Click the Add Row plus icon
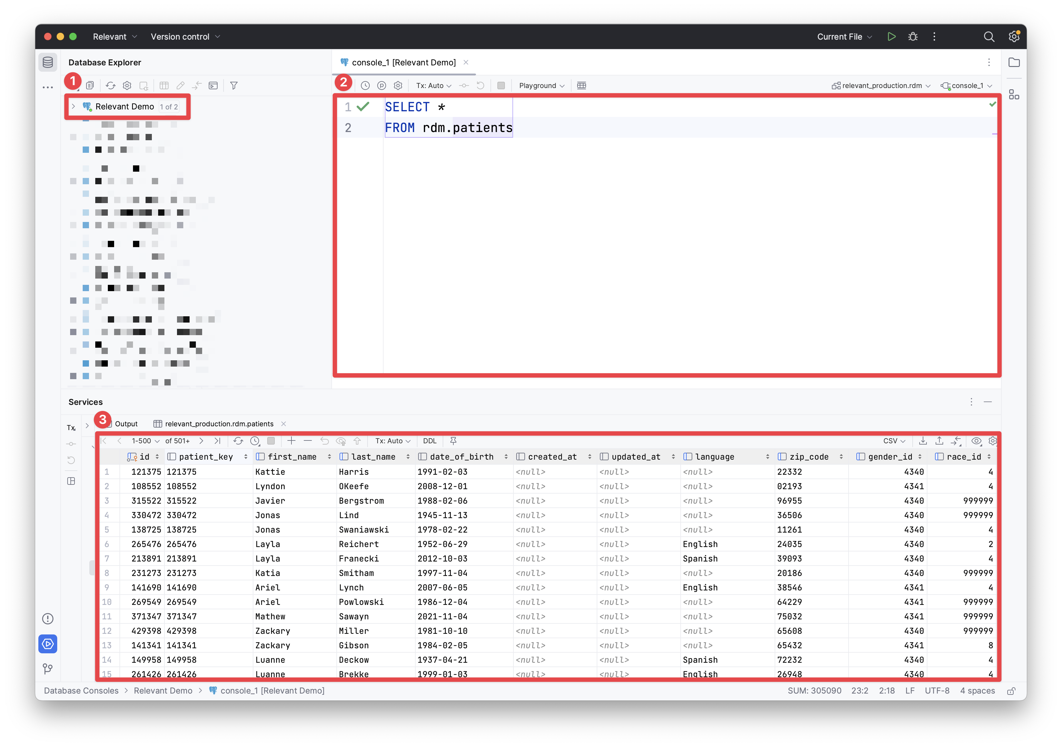This screenshot has height=747, width=1062. (x=291, y=441)
